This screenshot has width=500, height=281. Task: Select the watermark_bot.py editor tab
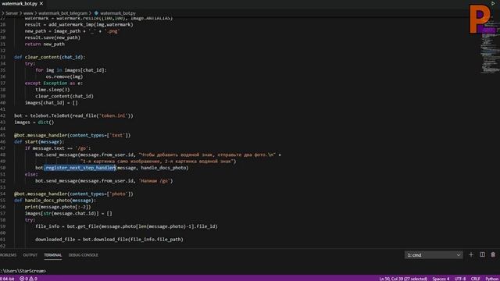click(x=20, y=3)
